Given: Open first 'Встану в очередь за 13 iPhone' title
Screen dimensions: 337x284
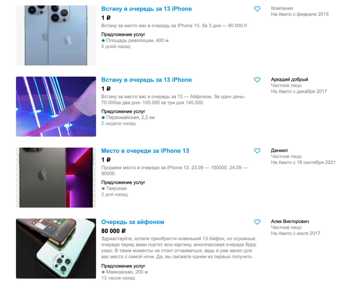Looking at the screenshot, I should pyautogui.click(x=146, y=9).
